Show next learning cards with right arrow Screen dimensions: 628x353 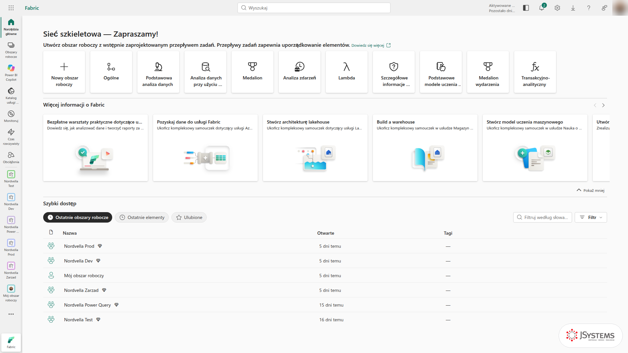603,105
